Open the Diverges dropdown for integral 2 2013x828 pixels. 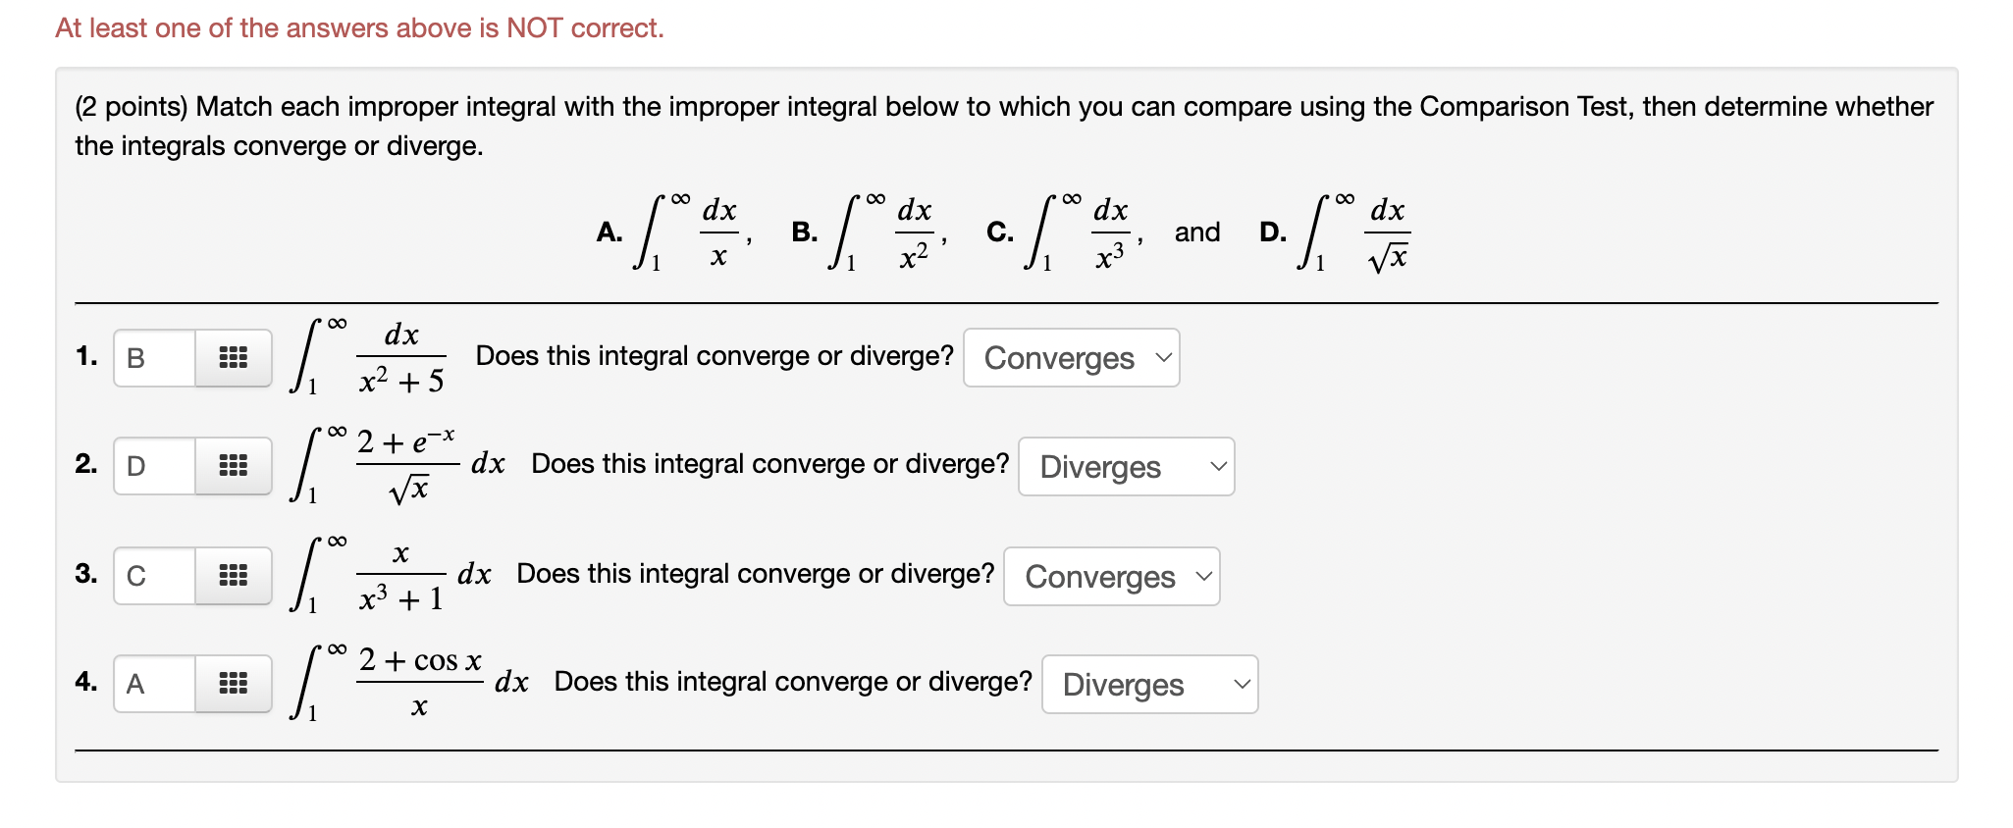[x=1125, y=467]
